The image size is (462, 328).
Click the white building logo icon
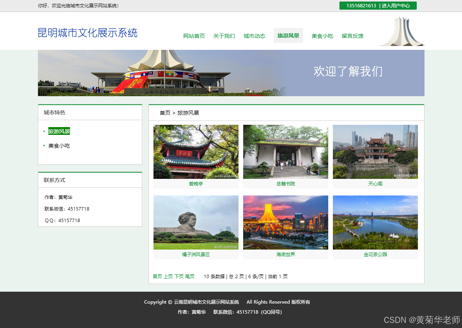click(402, 32)
